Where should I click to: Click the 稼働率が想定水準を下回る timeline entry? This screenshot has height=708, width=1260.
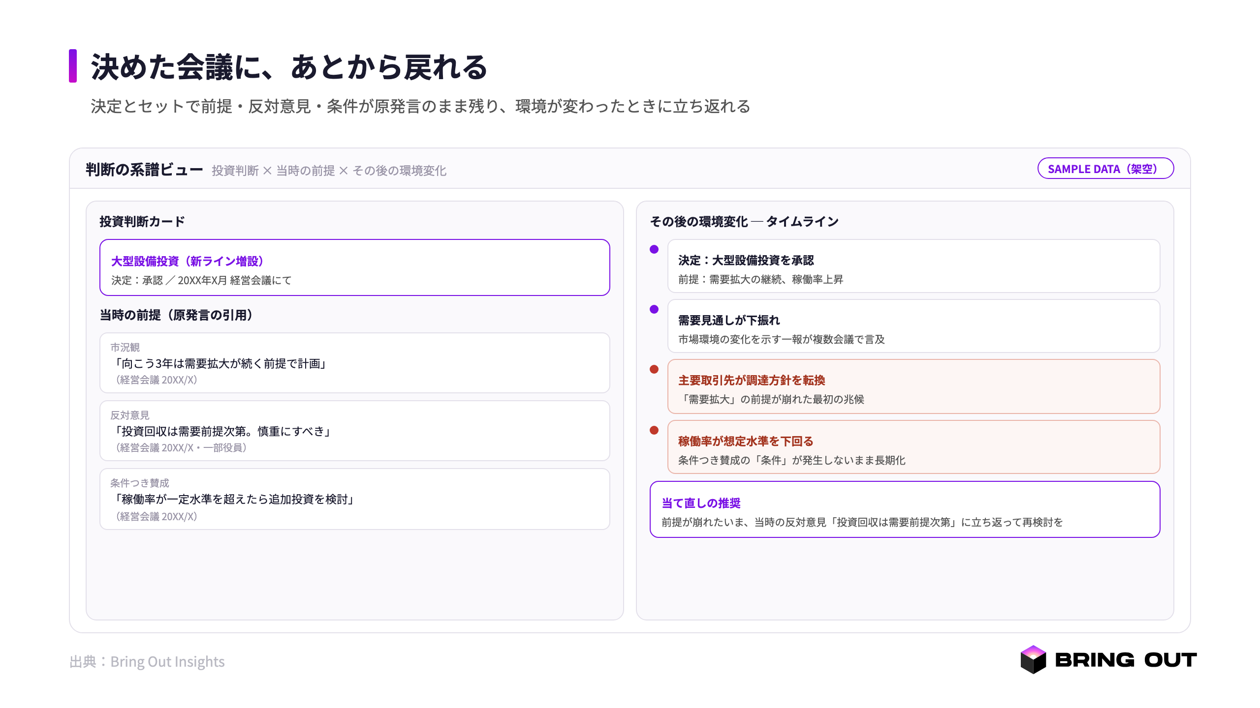tap(913, 447)
